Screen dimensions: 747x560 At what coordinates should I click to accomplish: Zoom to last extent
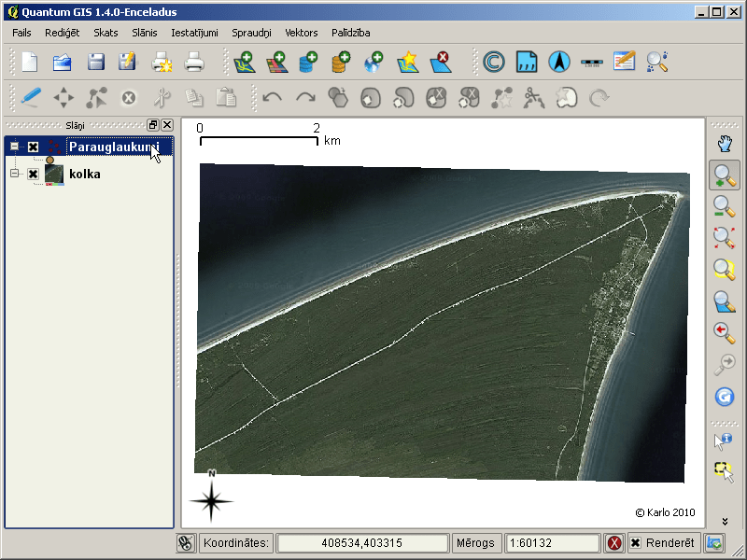725,333
